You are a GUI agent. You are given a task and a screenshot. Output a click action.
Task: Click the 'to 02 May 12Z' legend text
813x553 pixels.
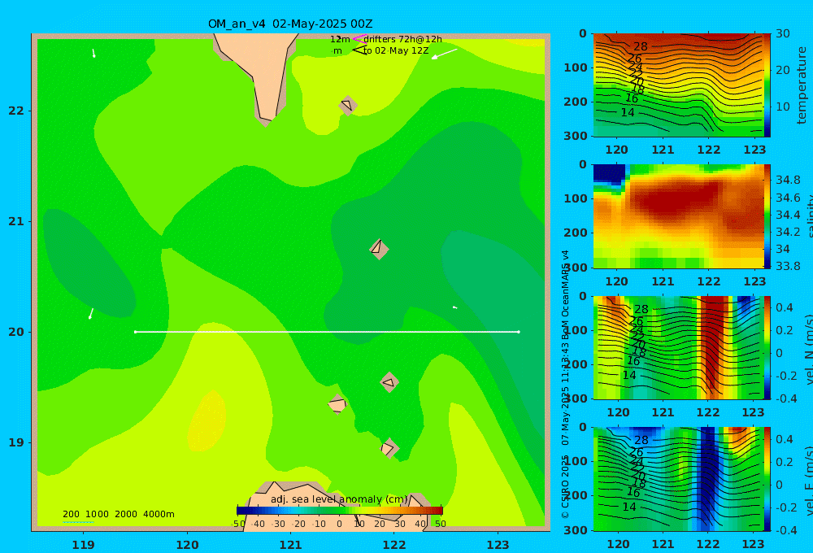coord(396,50)
